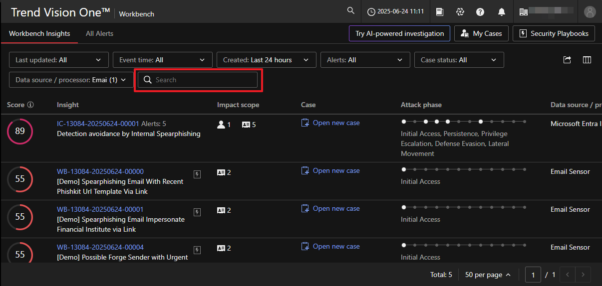
Task: Open the notifications bell icon
Action: 502,12
